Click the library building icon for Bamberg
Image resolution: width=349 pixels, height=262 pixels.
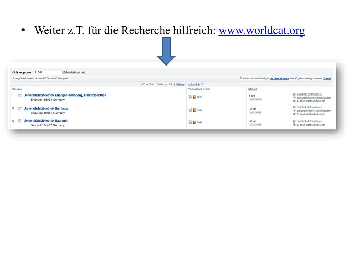point(19,108)
